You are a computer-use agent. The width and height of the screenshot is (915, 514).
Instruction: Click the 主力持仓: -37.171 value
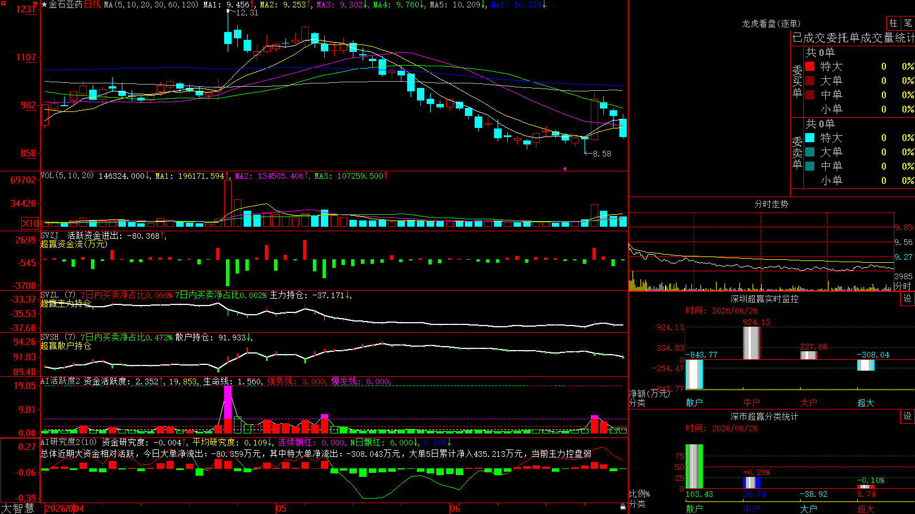tap(311, 295)
